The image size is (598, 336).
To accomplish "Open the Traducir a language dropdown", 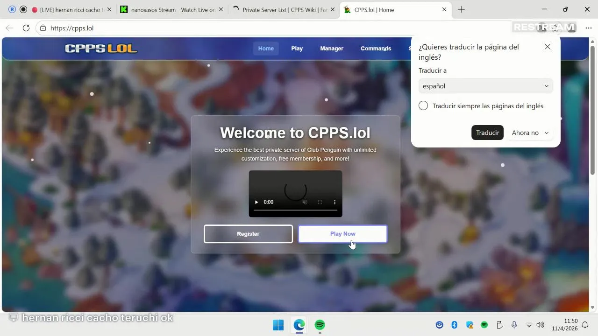I will click(x=486, y=86).
